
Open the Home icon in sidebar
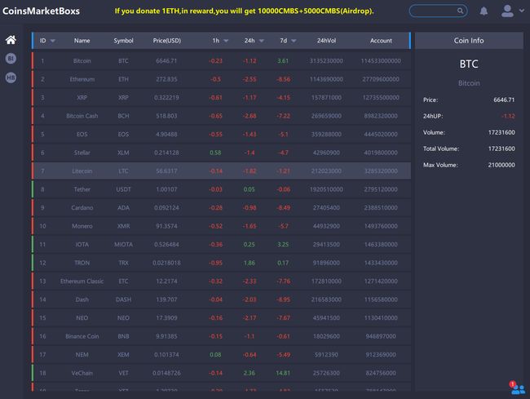click(x=11, y=40)
